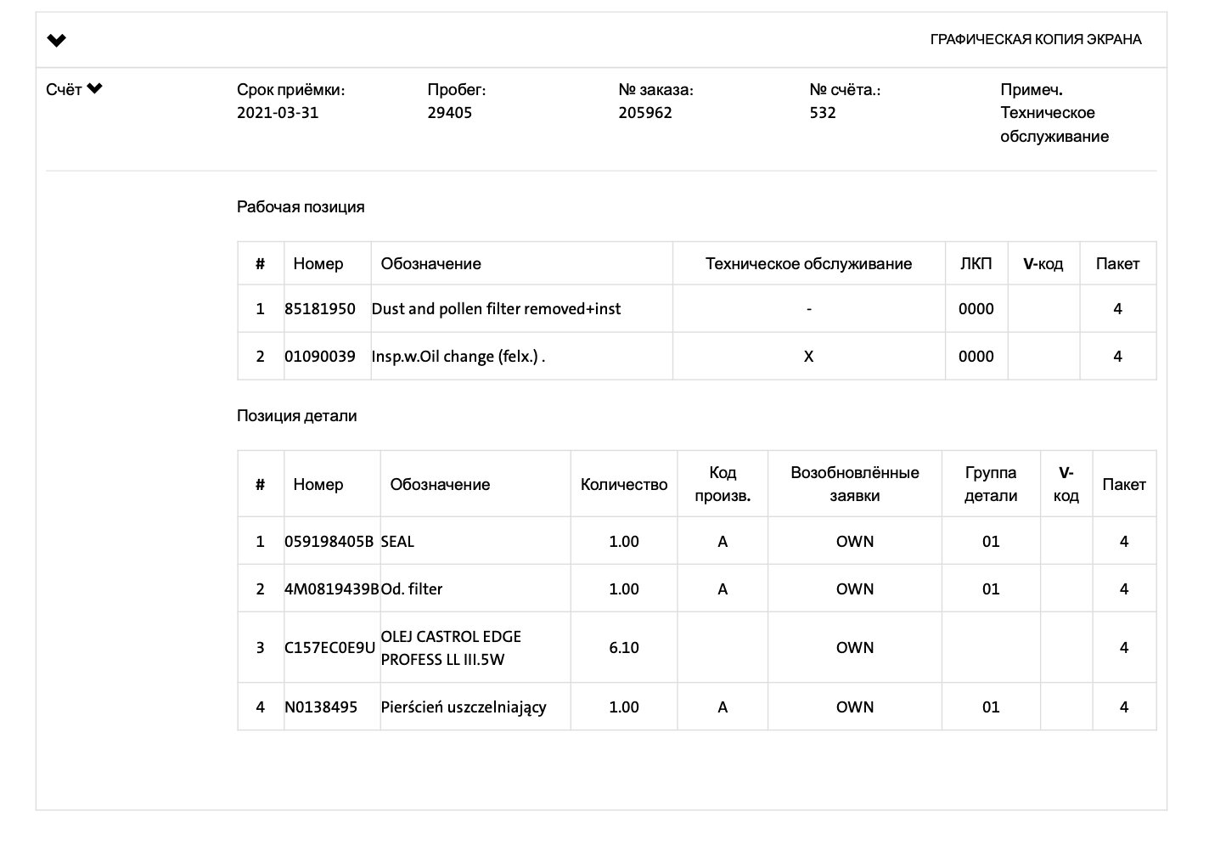Open part 4M0819439B Od. filter entry
This screenshot has width=1209, height=856.
click(x=332, y=588)
